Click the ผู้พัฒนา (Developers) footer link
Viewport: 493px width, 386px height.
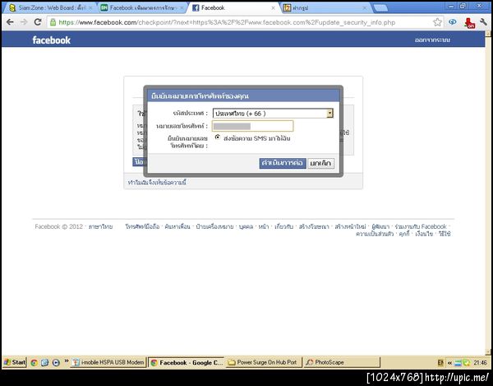coord(380,226)
